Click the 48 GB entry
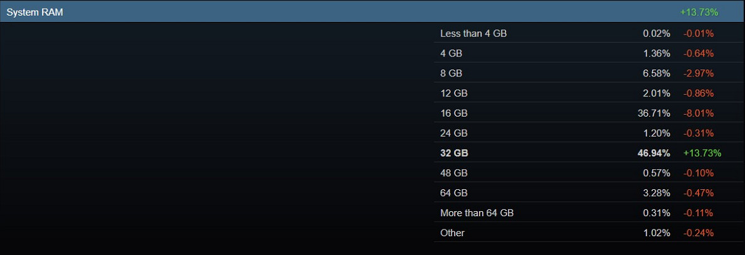 (x=453, y=173)
